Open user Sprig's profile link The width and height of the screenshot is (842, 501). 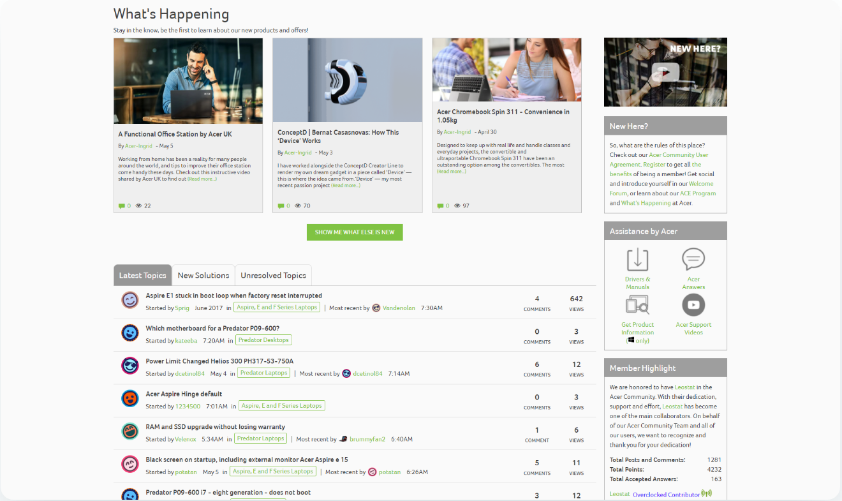point(182,308)
